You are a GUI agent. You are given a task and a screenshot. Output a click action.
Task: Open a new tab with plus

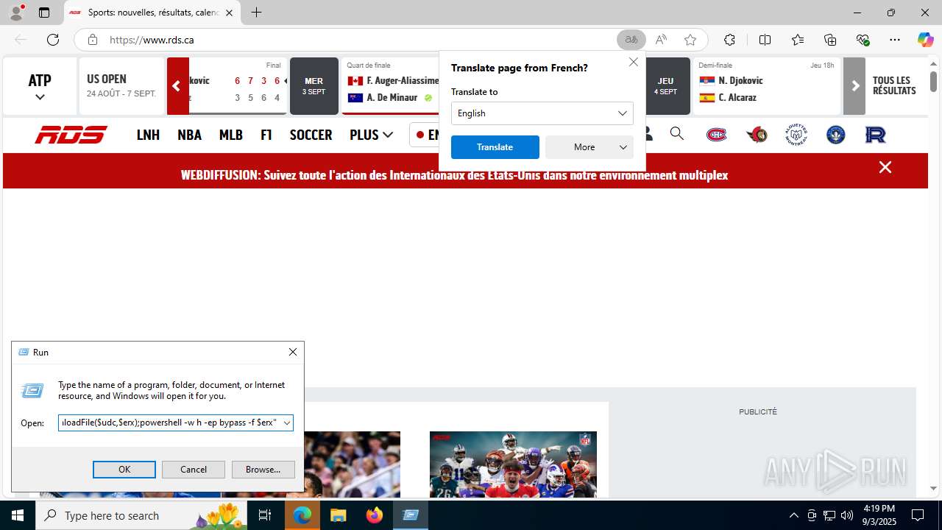256,13
